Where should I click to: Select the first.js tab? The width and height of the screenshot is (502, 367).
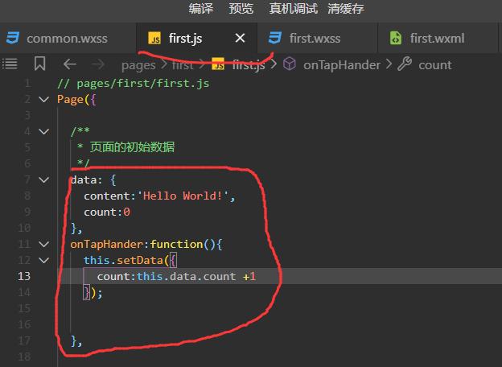[196, 38]
